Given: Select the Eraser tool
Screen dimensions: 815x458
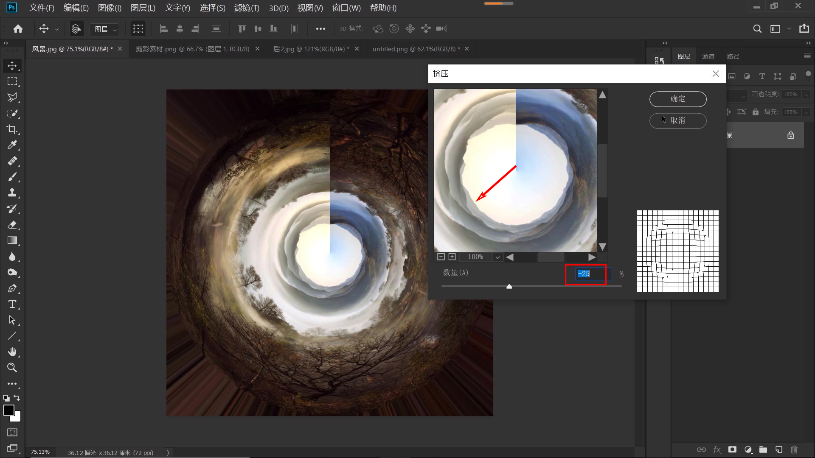Looking at the screenshot, I should coord(12,225).
